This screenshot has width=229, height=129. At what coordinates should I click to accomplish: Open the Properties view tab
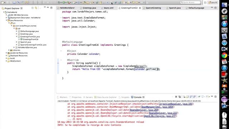[x=75, y=97]
